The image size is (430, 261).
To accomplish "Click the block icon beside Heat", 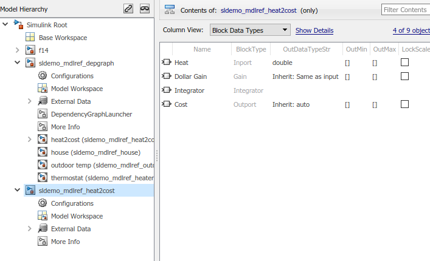I will coord(167,62).
